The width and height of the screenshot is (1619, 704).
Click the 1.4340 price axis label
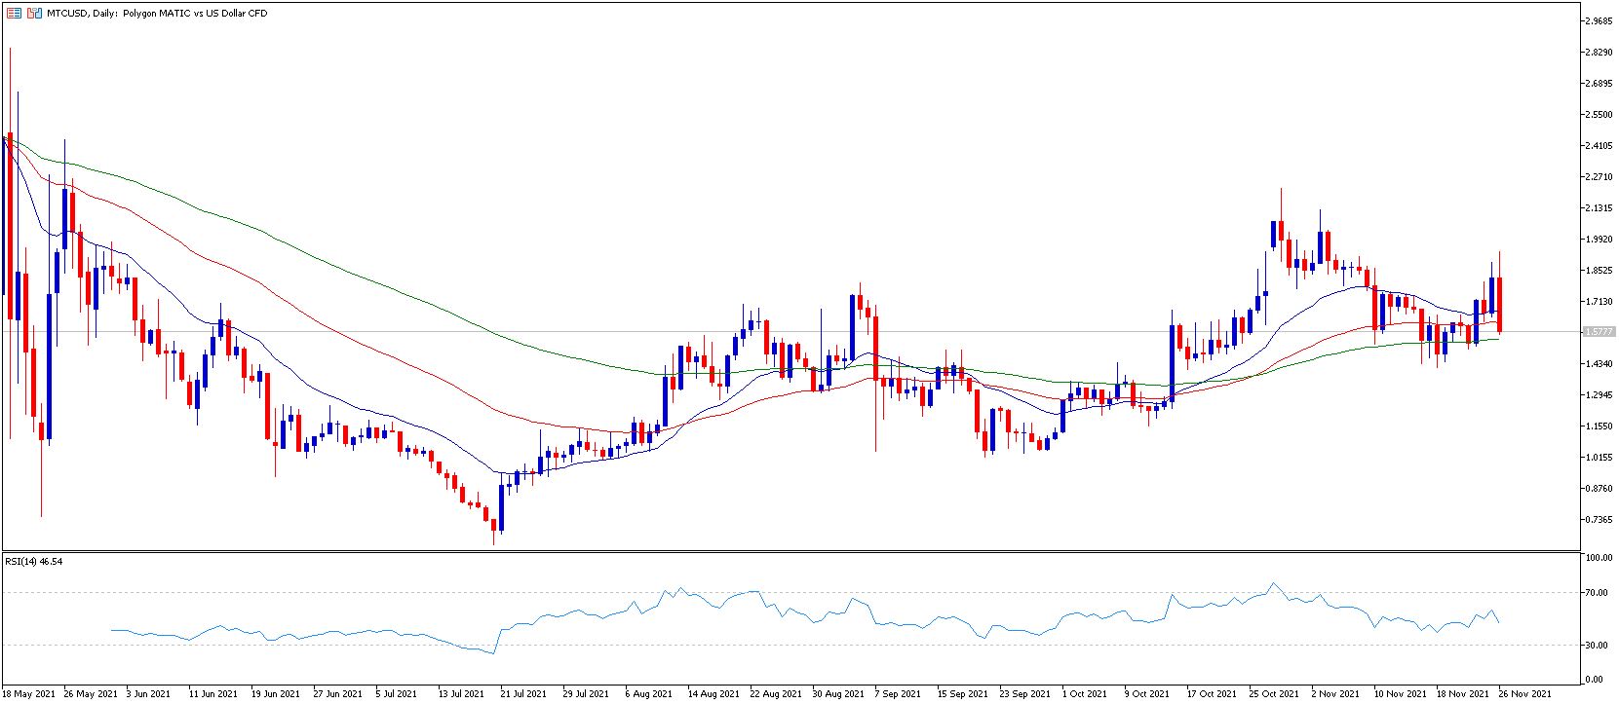(1599, 364)
